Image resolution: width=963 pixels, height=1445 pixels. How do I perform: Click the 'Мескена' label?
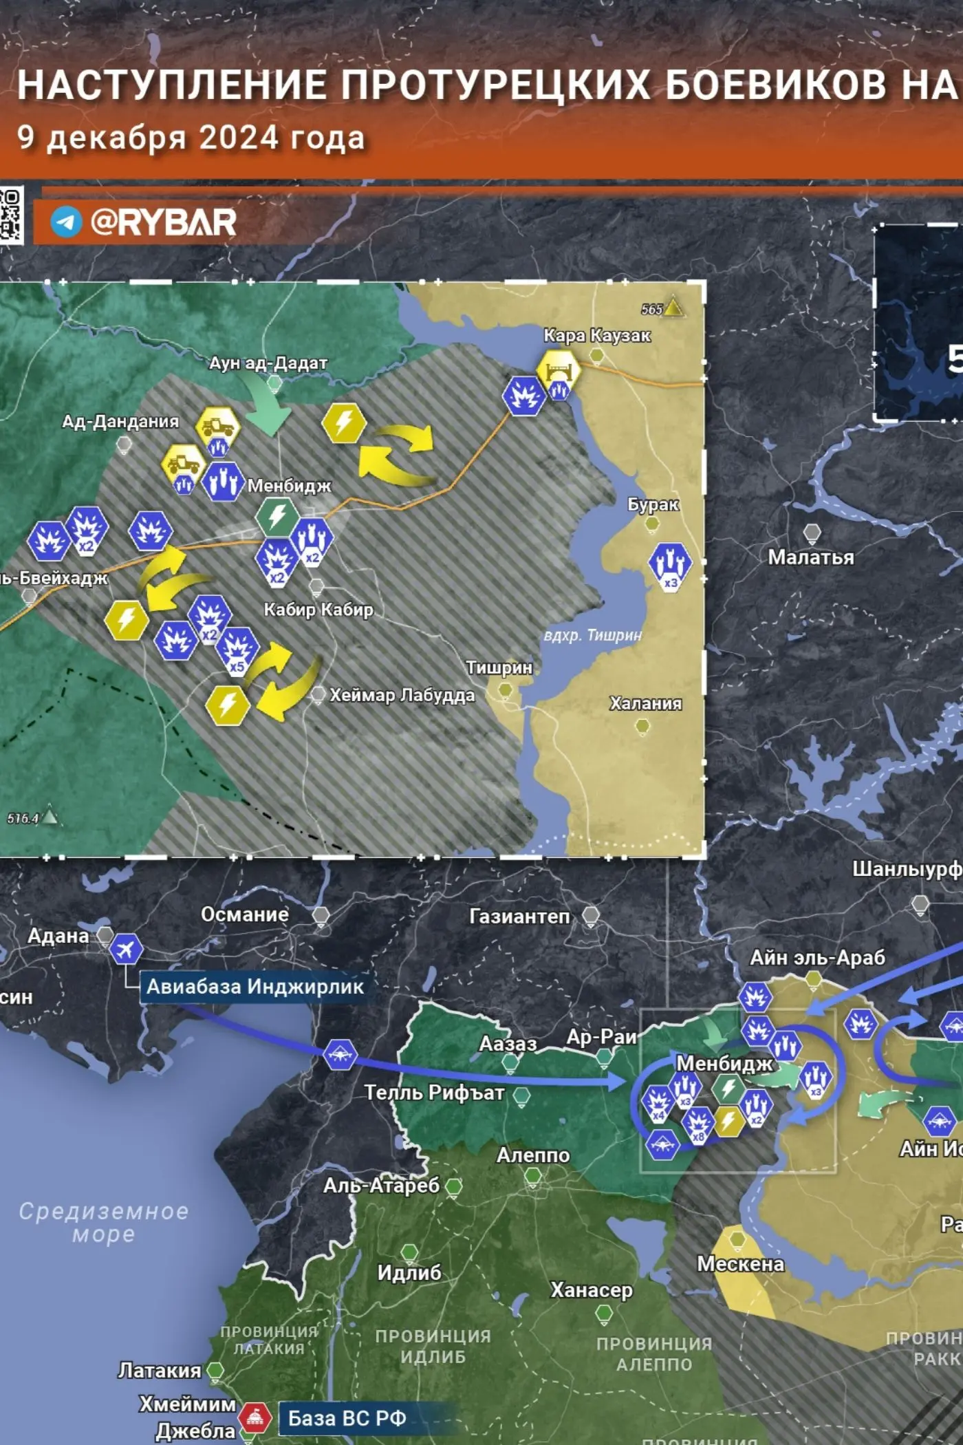741,1263
